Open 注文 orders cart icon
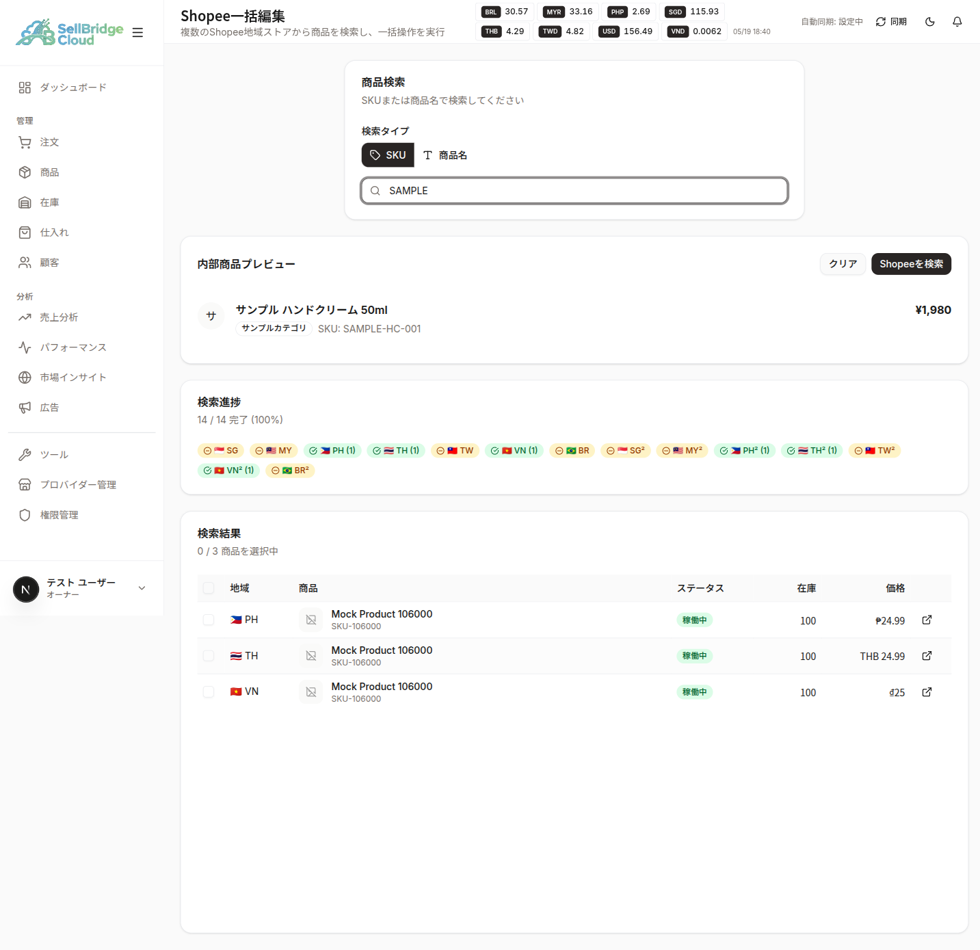980x950 pixels. pos(25,142)
